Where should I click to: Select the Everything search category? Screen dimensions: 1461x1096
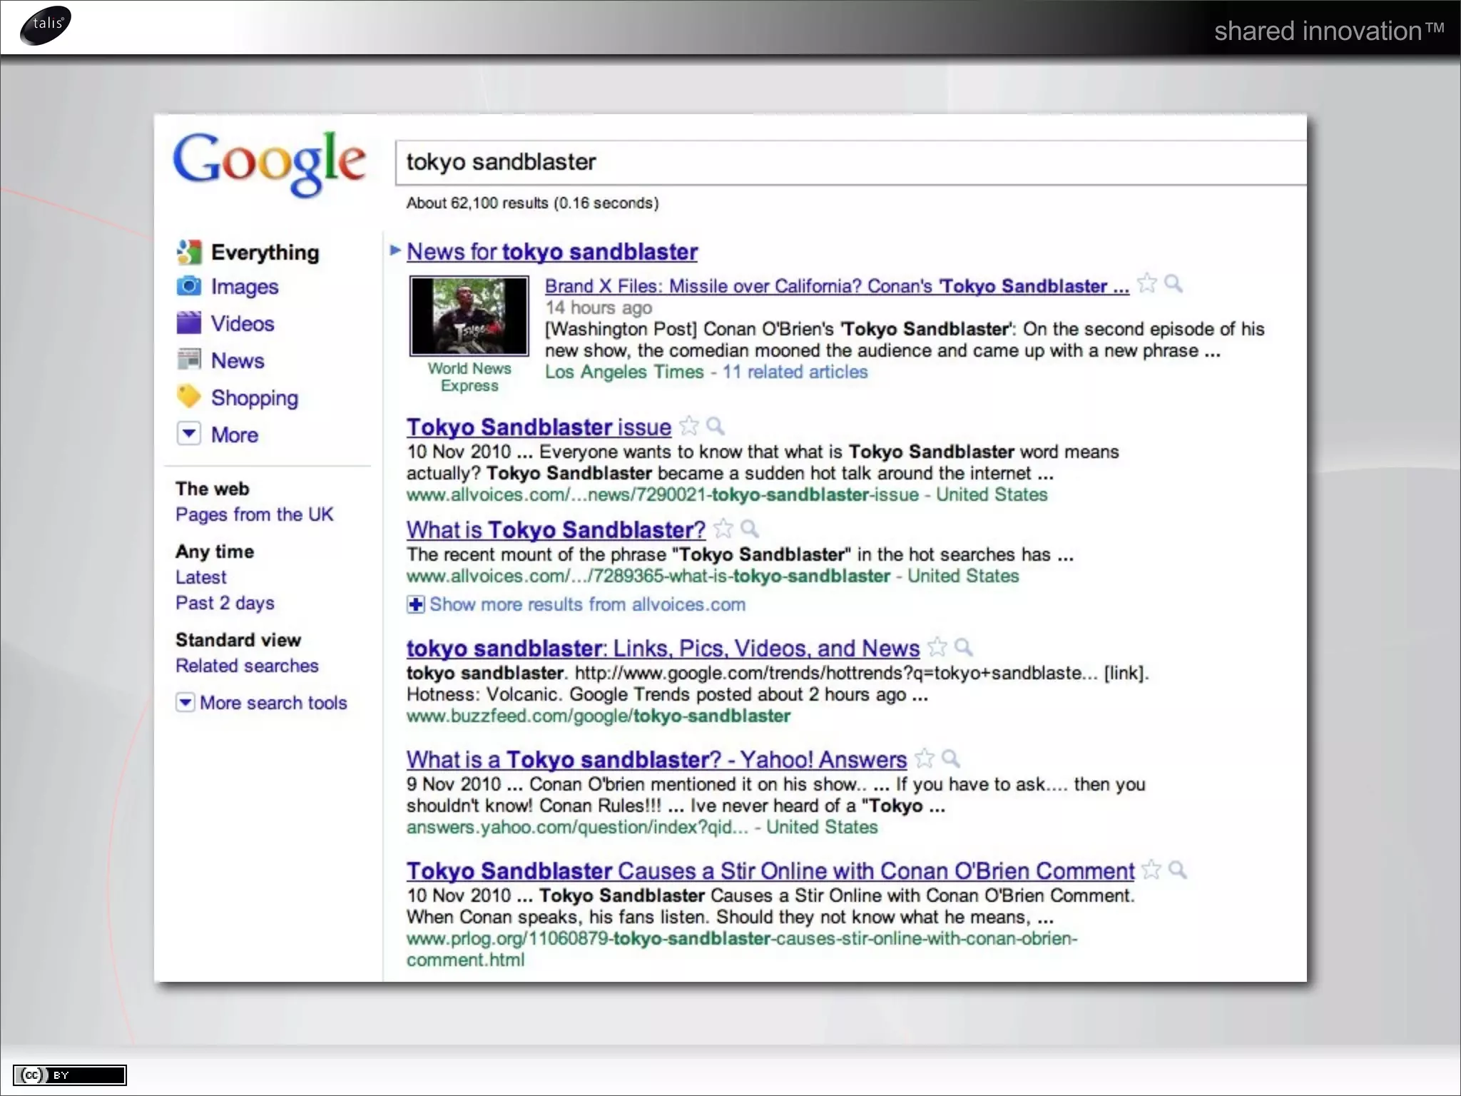pyautogui.click(x=265, y=252)
